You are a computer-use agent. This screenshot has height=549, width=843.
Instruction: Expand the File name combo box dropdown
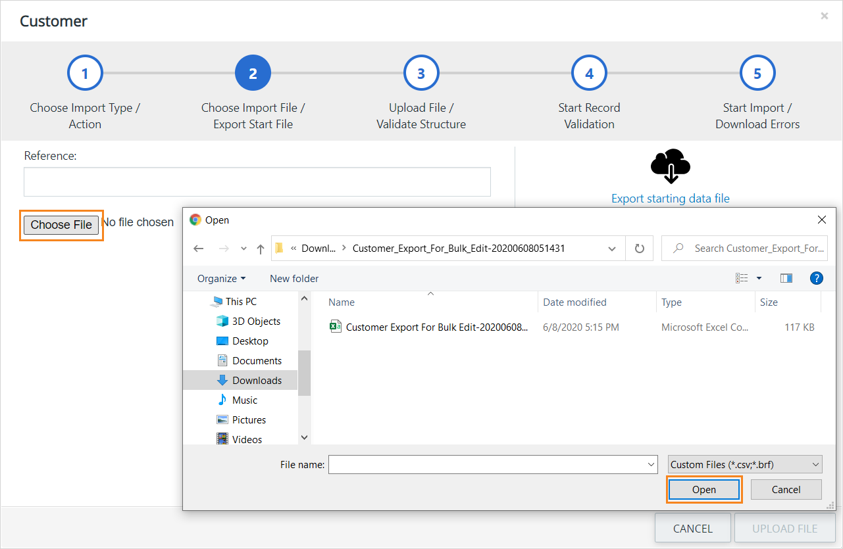(651, 464)
